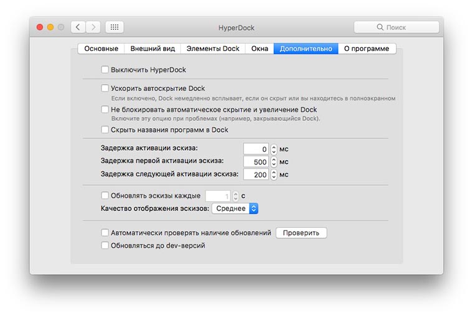Click stepper for Задержка следующей активации эскиза
The image size is (473, 317).
[x=274, y=174]
